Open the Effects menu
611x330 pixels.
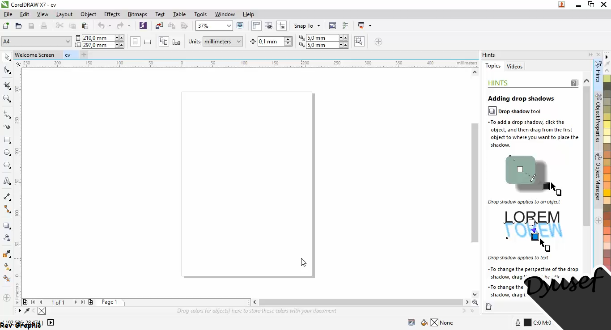[x=112, y=14]
